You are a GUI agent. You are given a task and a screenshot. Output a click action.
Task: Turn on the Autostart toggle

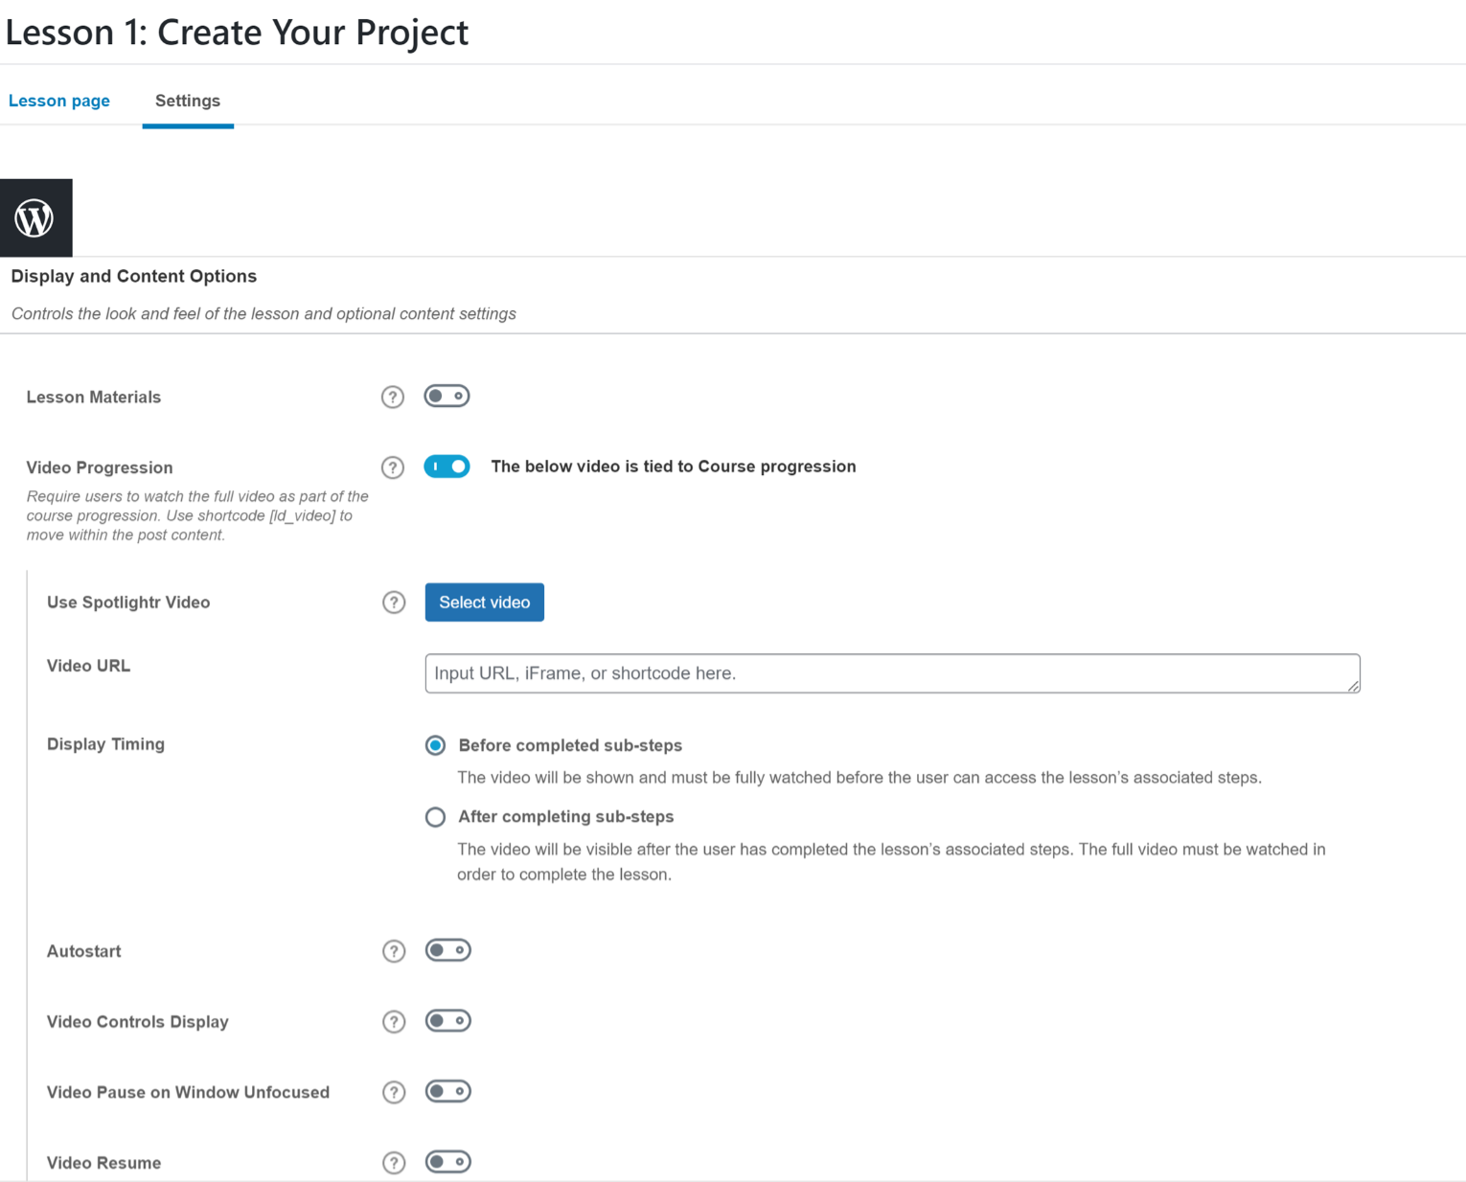pyautogui.click(x=447, y=950)
